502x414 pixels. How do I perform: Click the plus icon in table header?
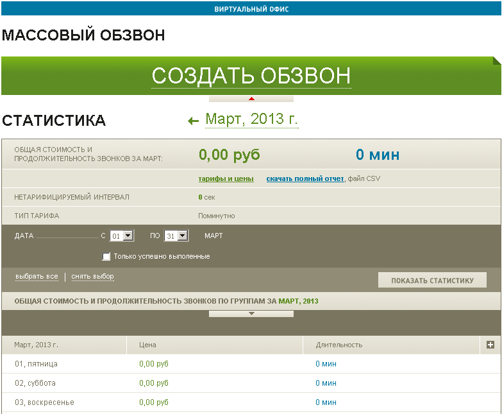[490, 345]
